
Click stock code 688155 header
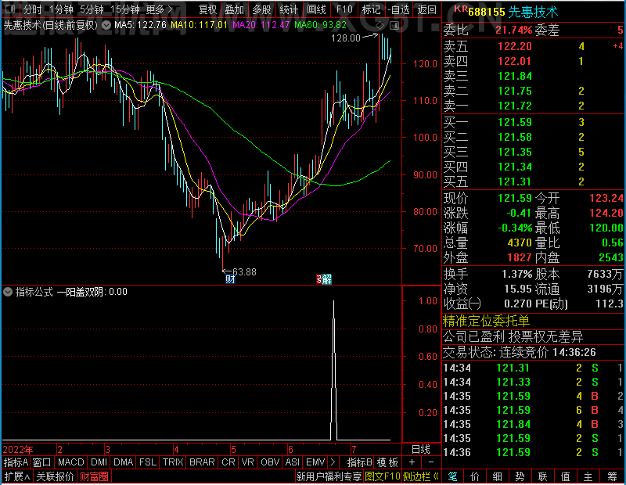[486, 12]
